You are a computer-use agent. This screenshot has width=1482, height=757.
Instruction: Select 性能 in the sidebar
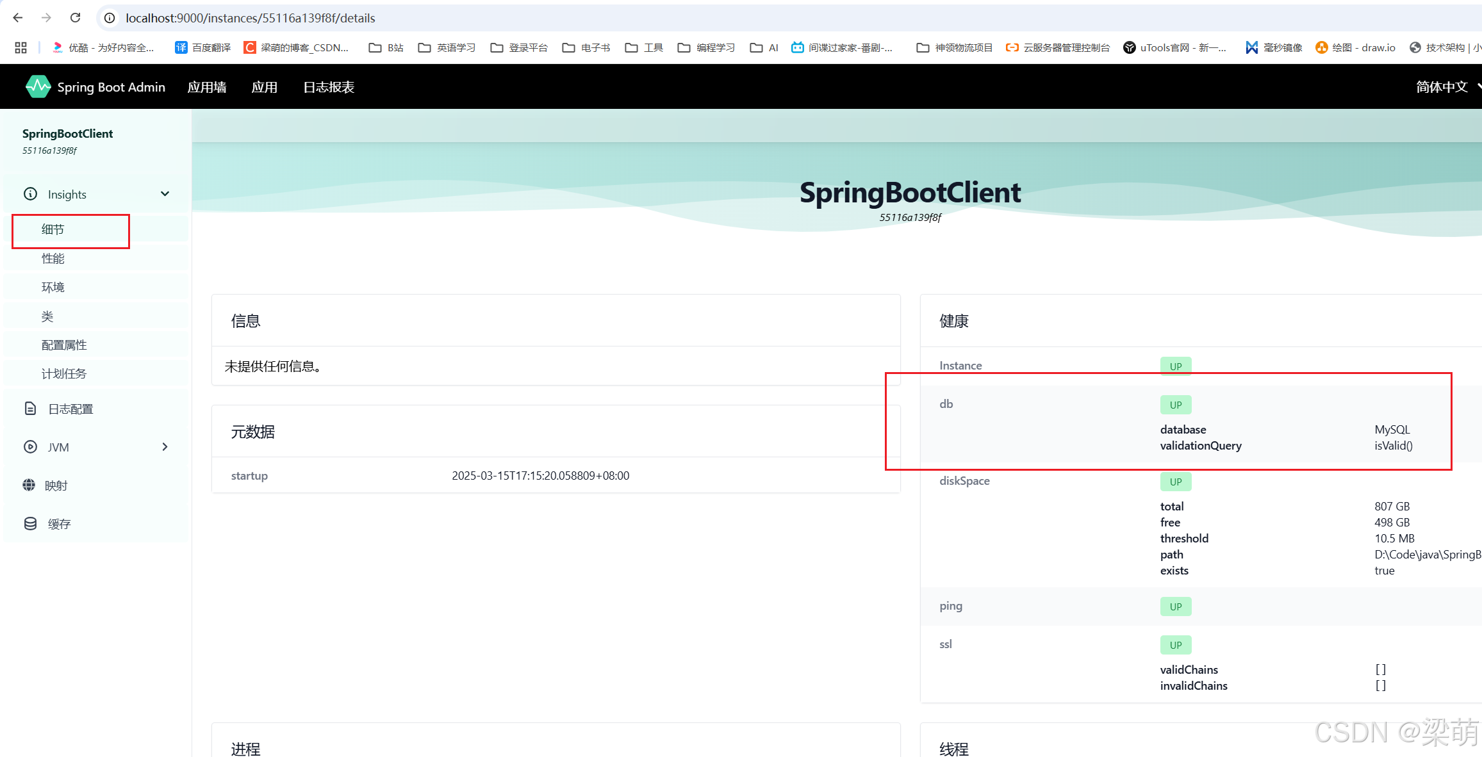click(96, 258)
